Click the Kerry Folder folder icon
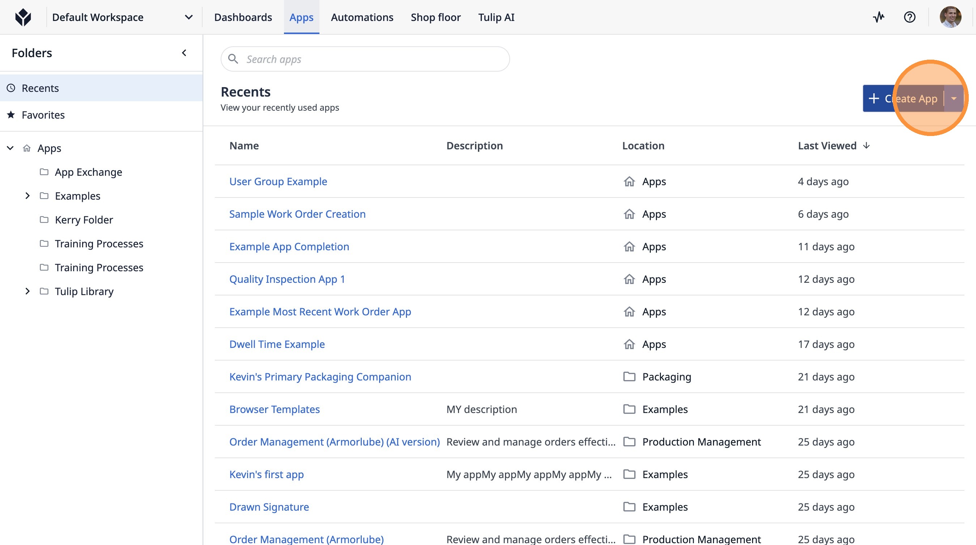 coord(44,220)
